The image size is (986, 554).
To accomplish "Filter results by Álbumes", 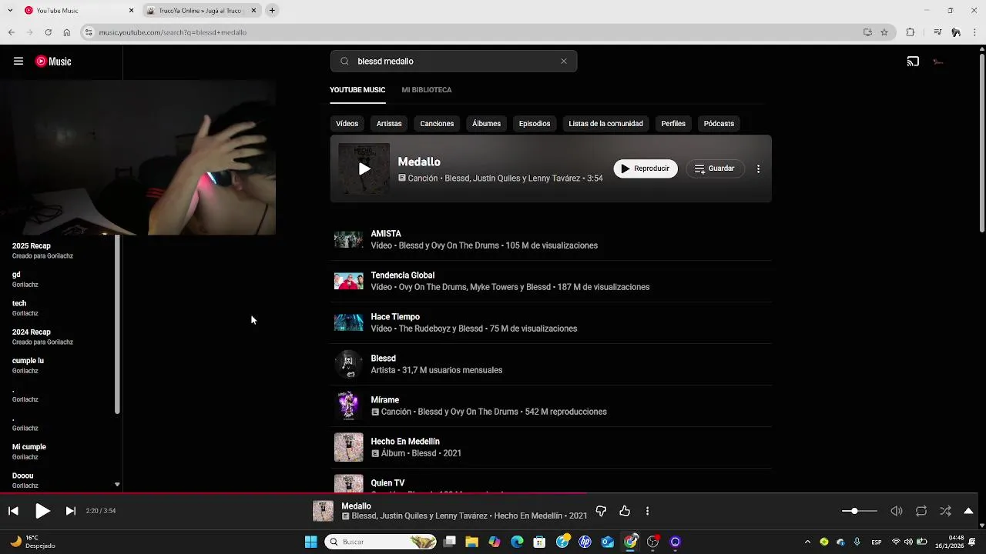I will 486,123.
